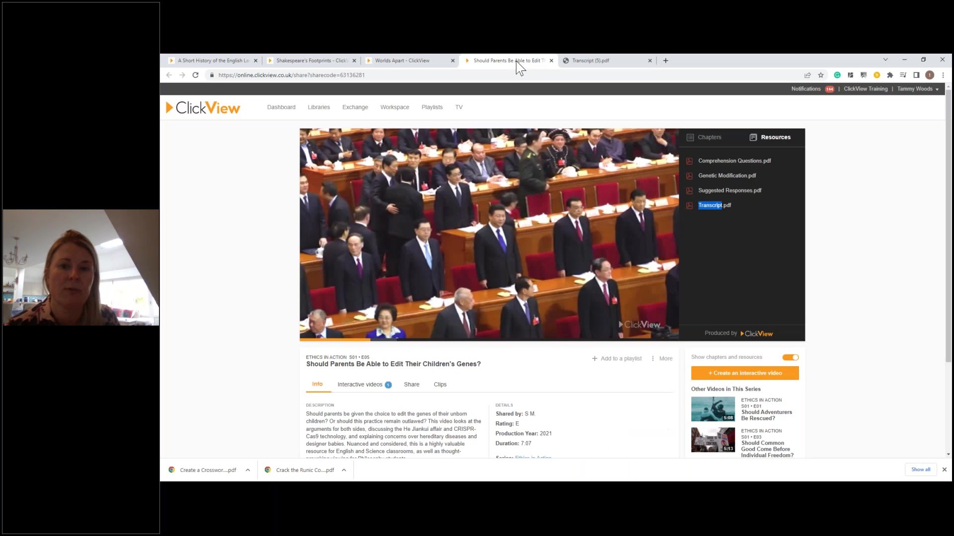Click Show all downloads button

[921, 469]
